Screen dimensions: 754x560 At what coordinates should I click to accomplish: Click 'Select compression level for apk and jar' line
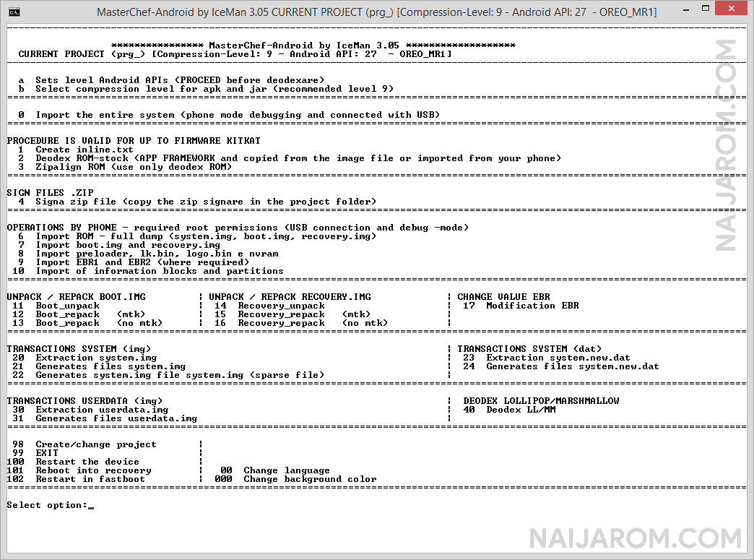(206, 89)
